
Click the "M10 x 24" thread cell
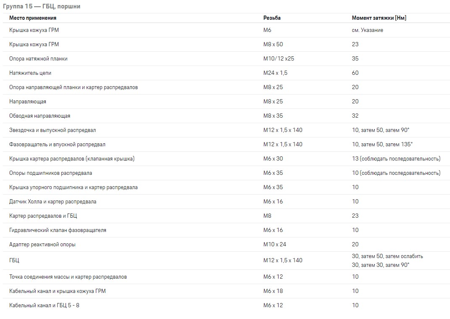[x=275, y=245]
